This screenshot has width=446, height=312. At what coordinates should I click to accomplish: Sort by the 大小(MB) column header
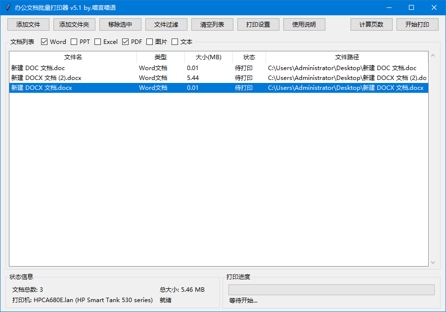(x=209, y=57)
